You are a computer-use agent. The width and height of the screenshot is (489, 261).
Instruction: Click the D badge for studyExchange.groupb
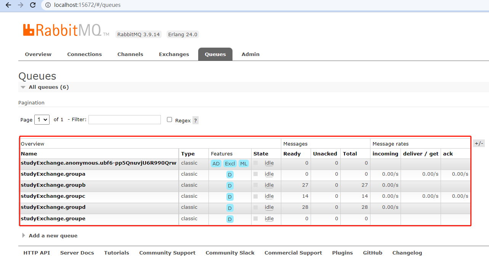point(230,186)
